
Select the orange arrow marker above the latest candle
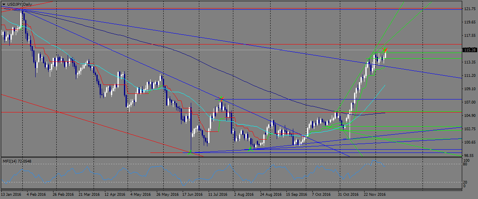pyautogui.click(x=385, y=49)
